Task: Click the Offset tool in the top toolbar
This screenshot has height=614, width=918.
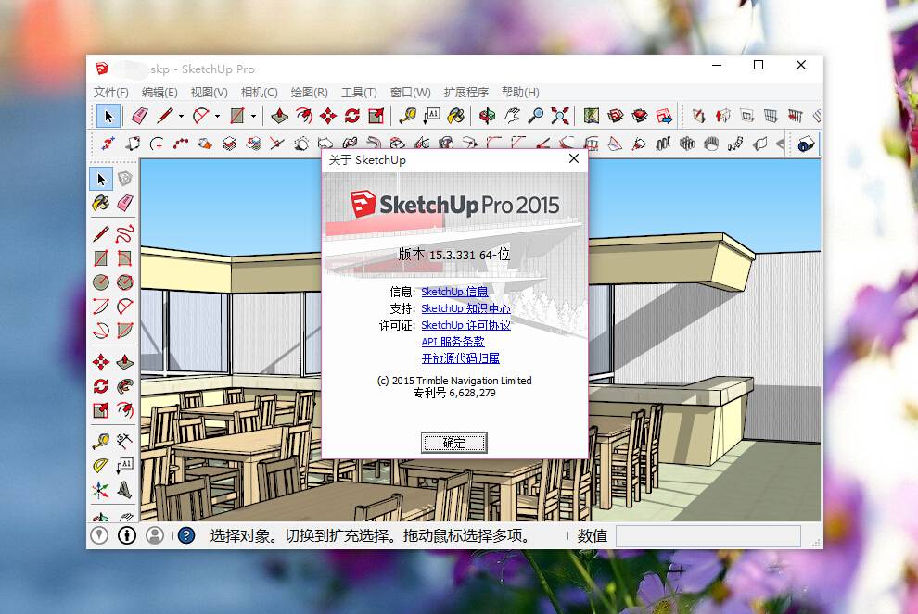Action: pyautogui.click(x=304, y=116)
